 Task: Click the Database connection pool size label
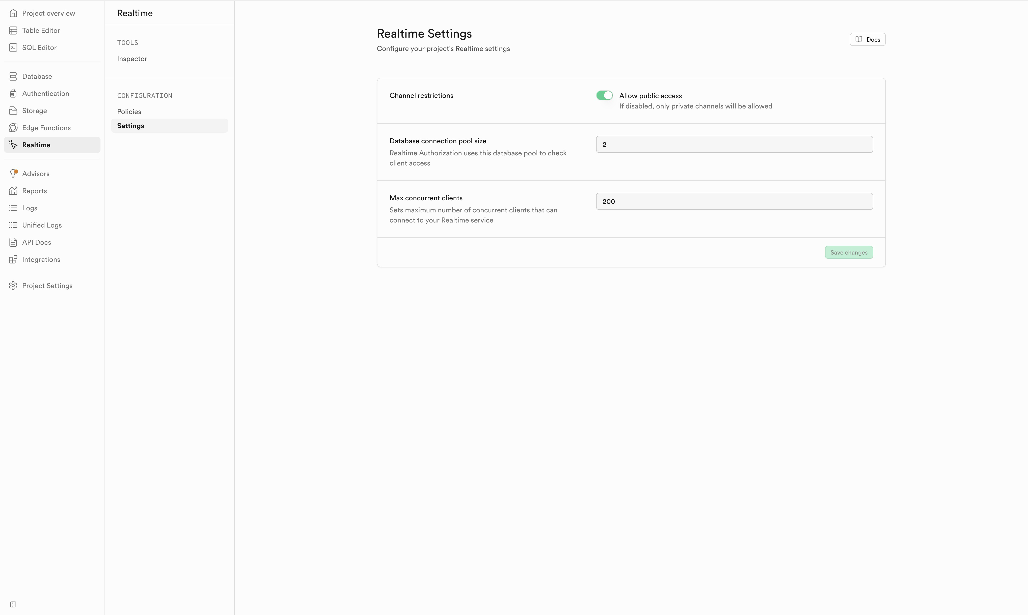coord(438,141)
